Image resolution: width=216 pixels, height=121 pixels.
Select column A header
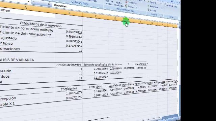[26, 8]
